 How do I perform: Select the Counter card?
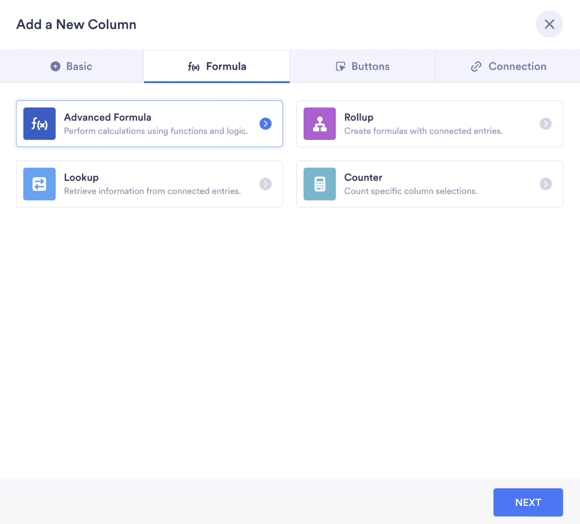pos(429,184)
